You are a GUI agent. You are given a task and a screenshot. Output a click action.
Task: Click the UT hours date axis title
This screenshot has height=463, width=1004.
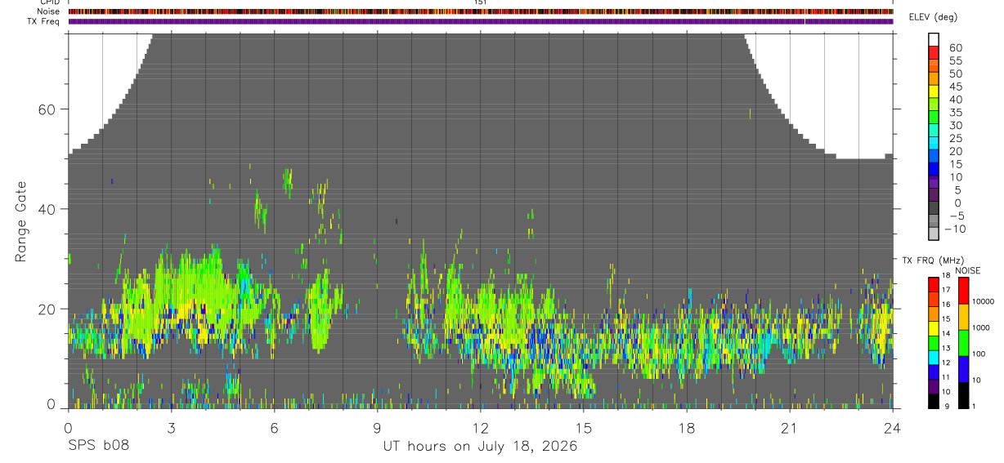[480, 446]
